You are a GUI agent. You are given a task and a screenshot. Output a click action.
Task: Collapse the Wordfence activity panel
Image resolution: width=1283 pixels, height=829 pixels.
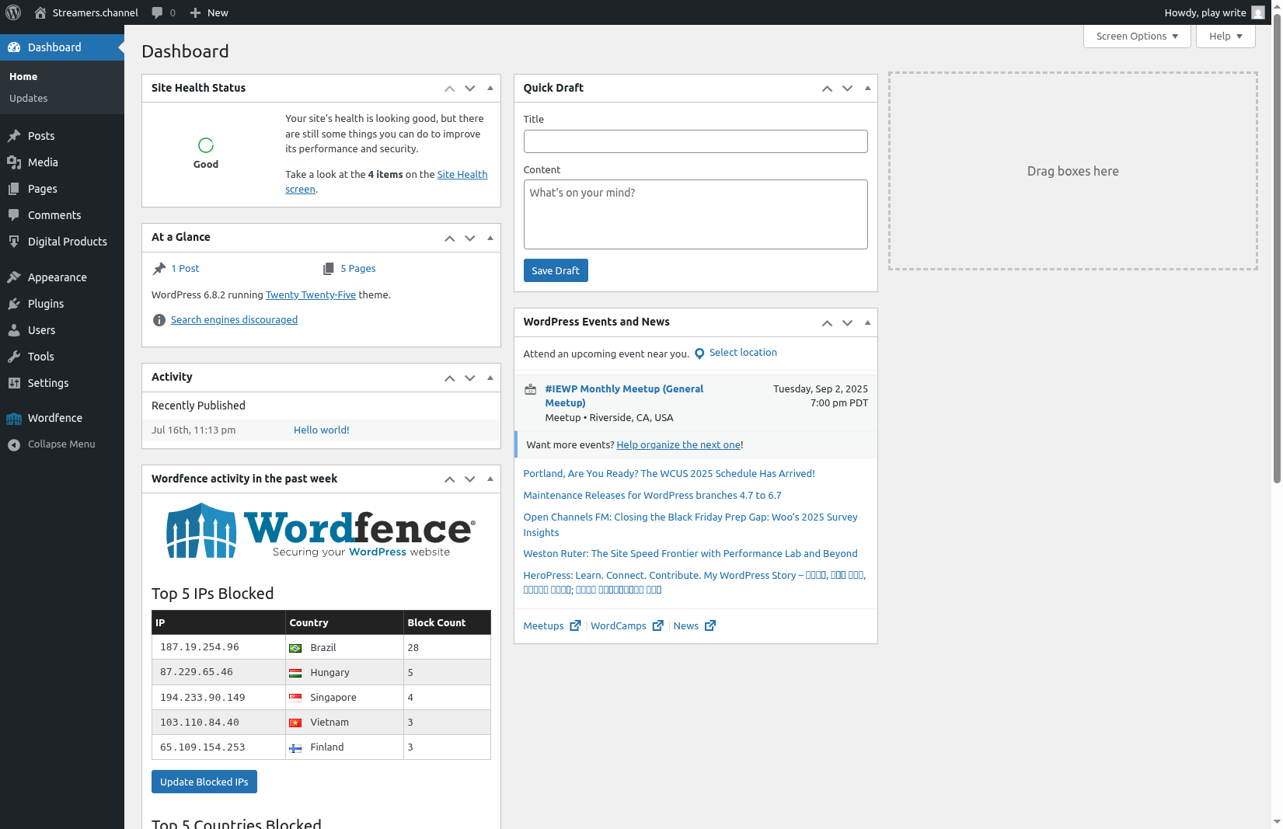[490, 479]
